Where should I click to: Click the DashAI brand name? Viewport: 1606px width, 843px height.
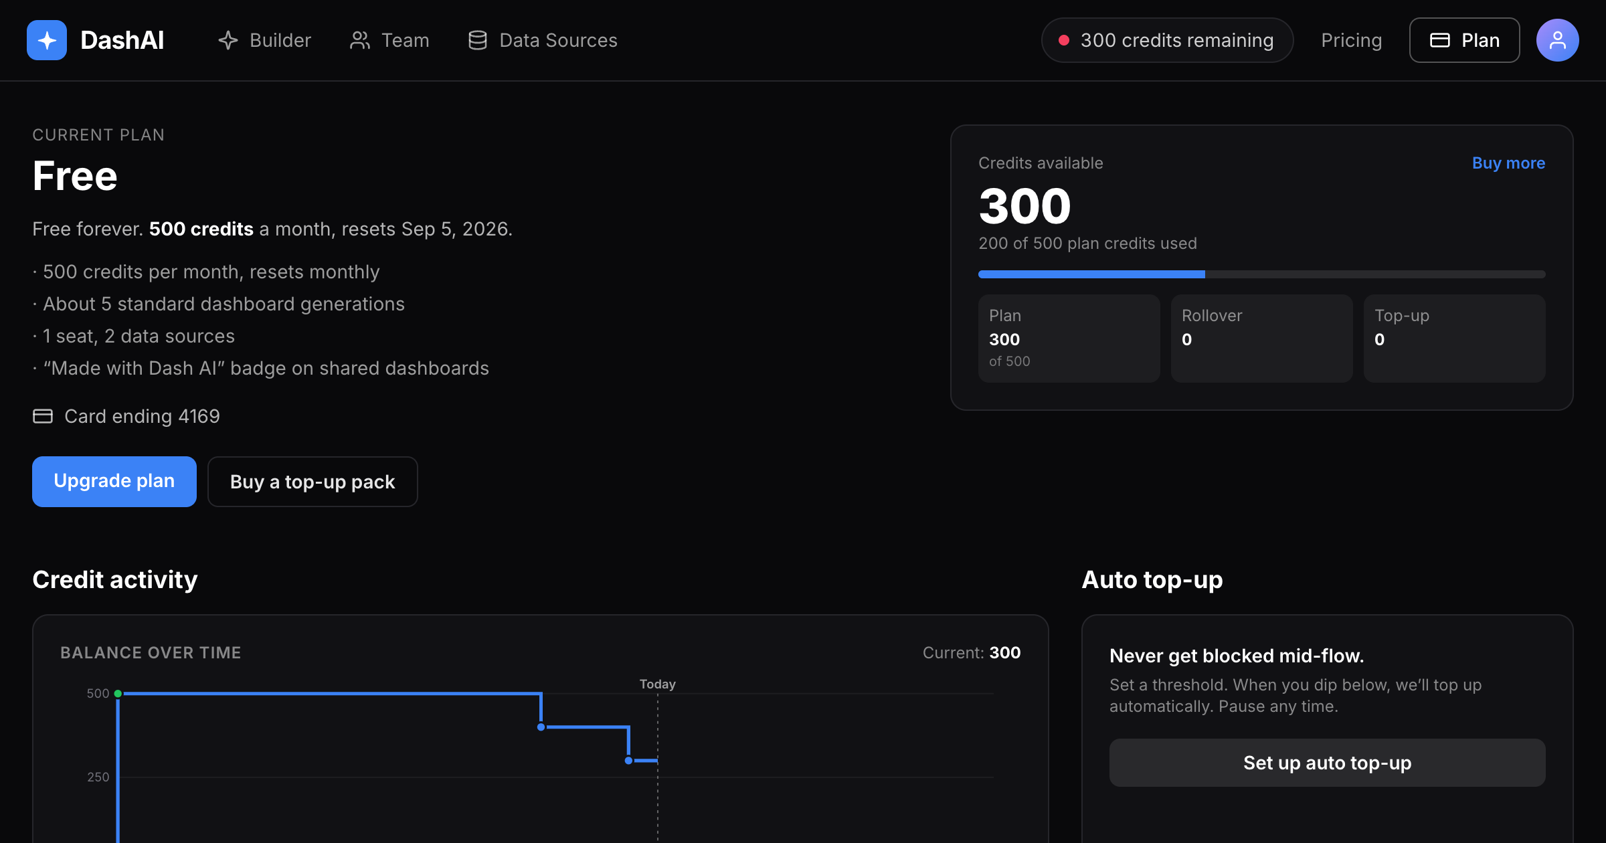[122, 40]
